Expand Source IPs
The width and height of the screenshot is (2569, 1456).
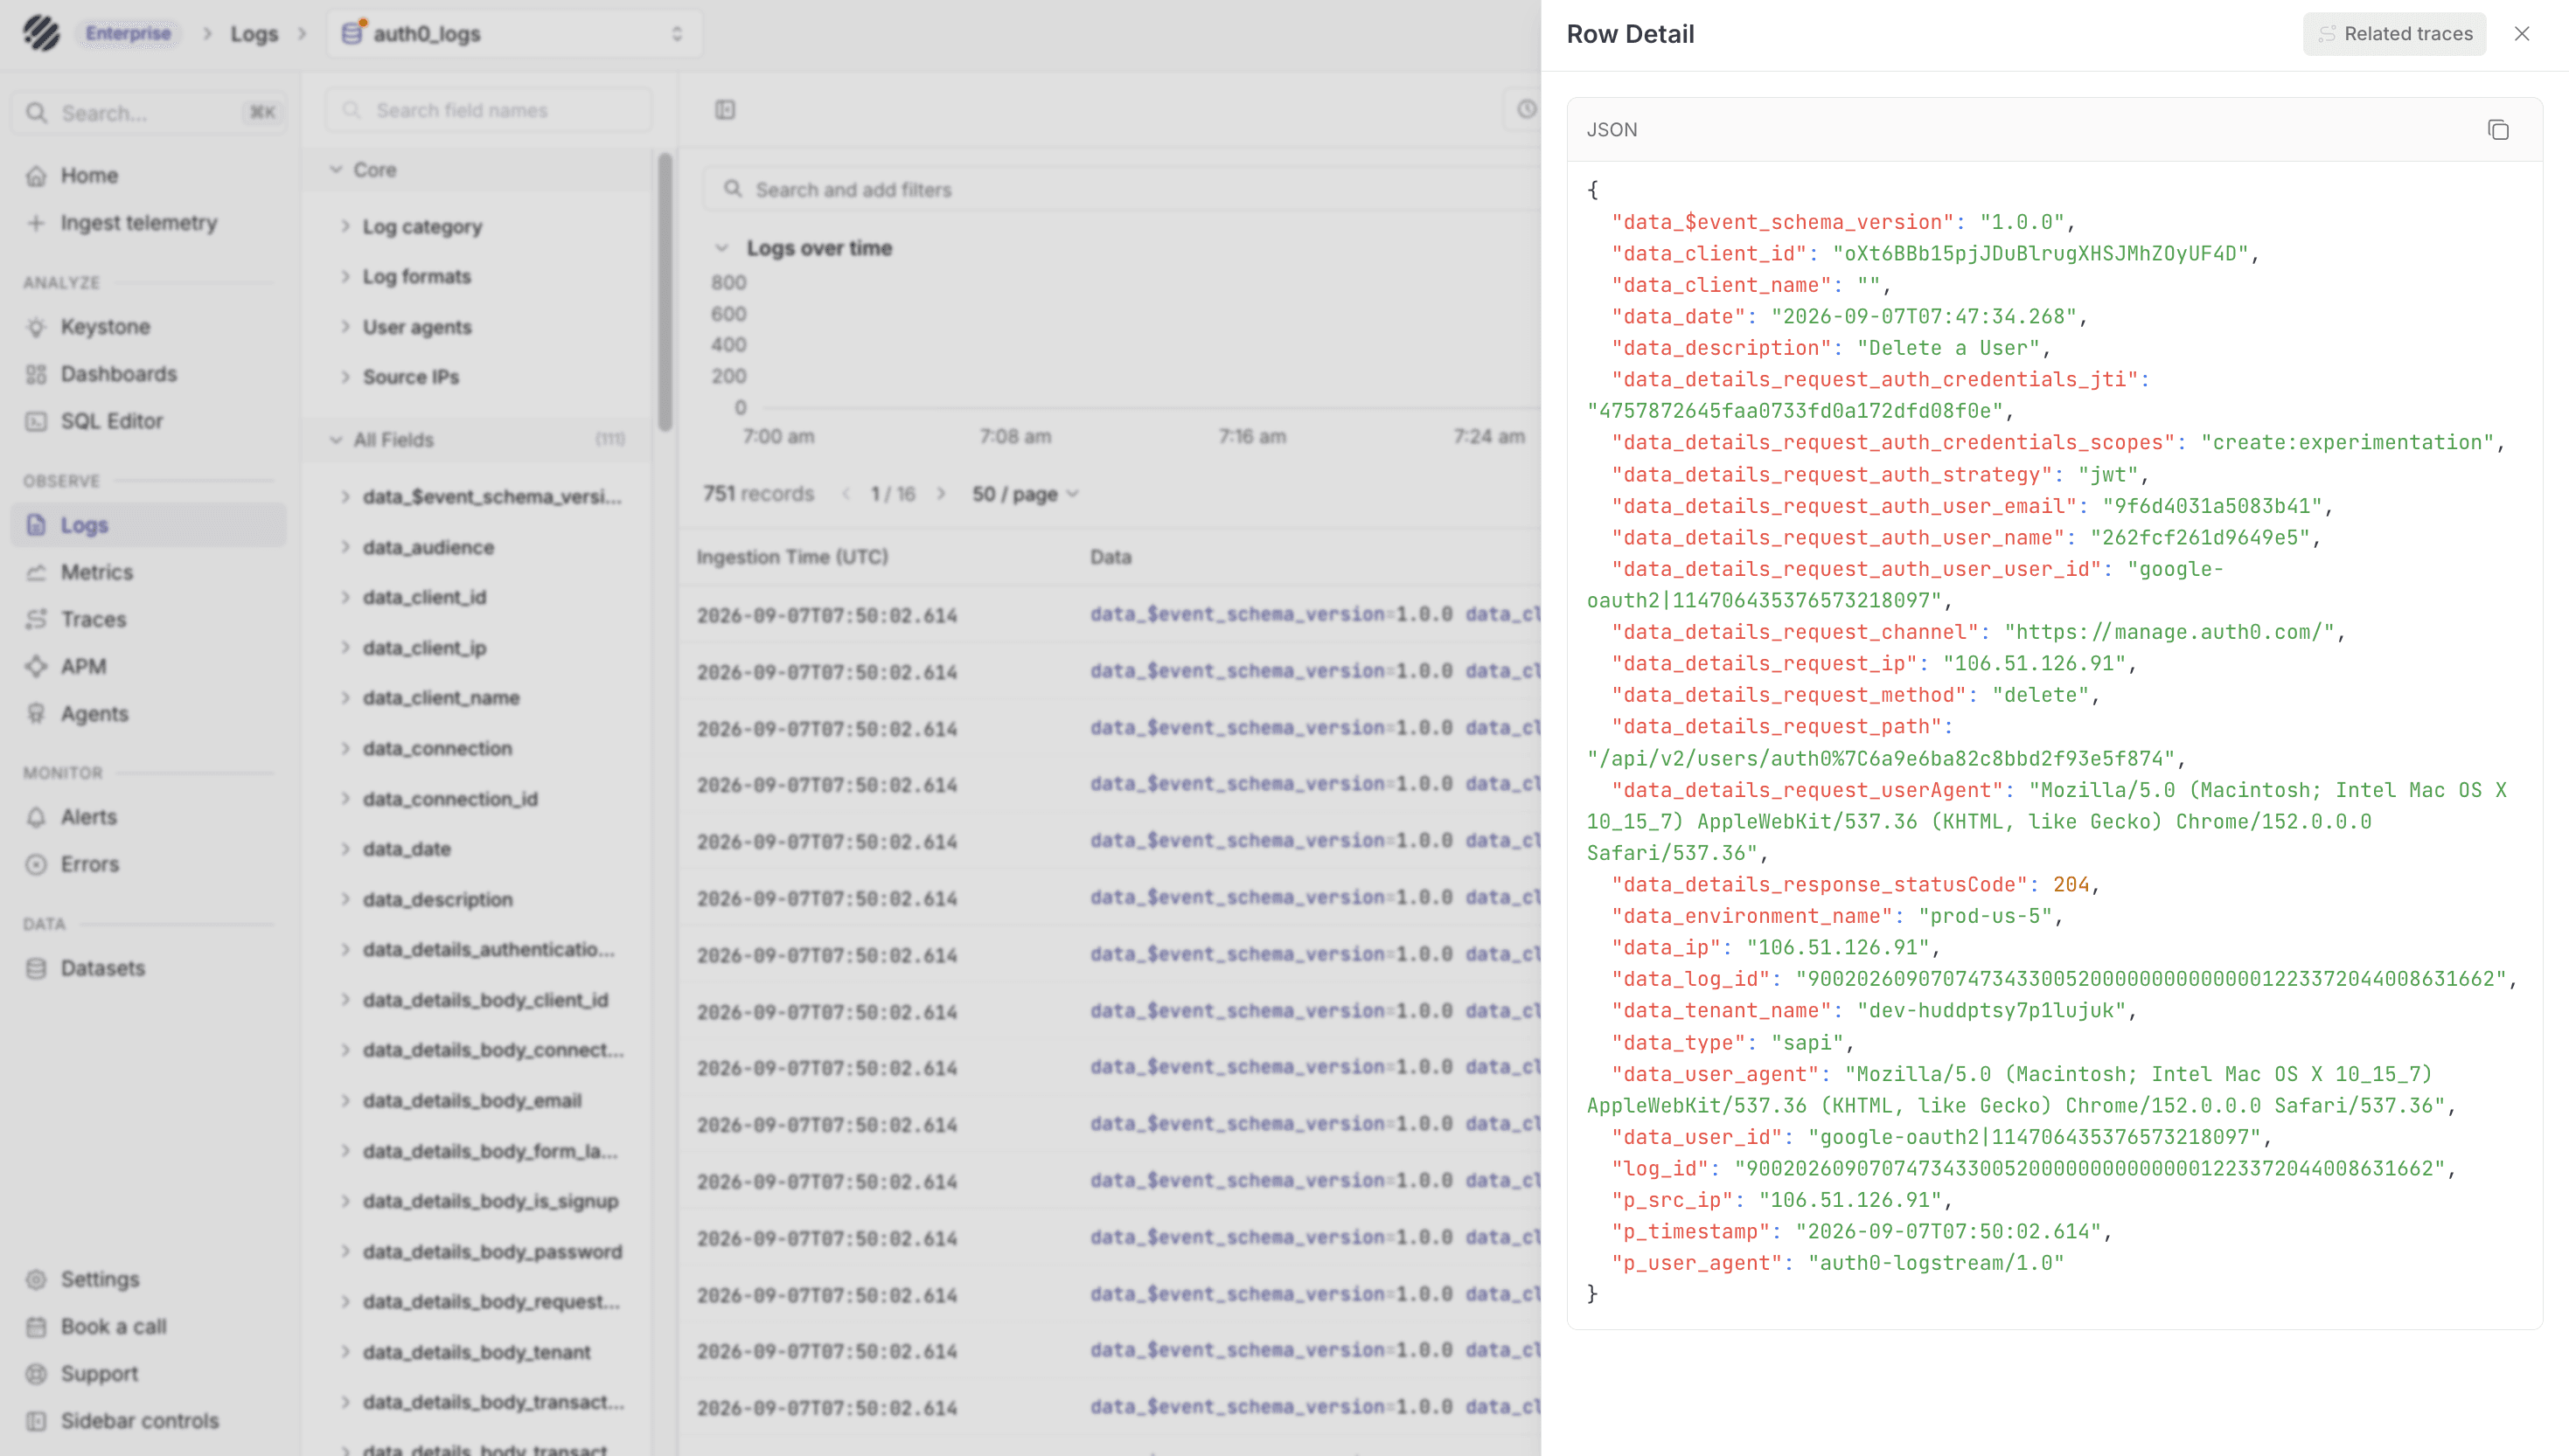tap(345, 377)
